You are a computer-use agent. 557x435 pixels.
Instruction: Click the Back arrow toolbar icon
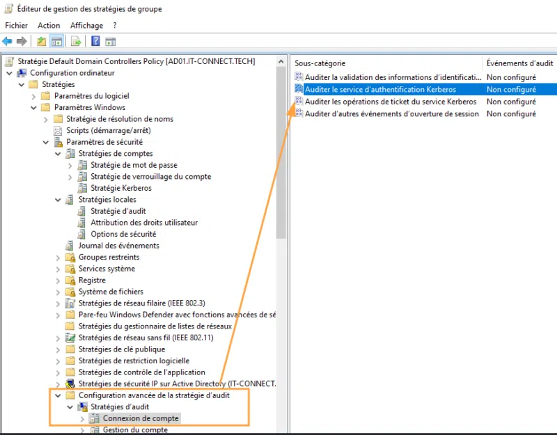(x=7, y=41)
